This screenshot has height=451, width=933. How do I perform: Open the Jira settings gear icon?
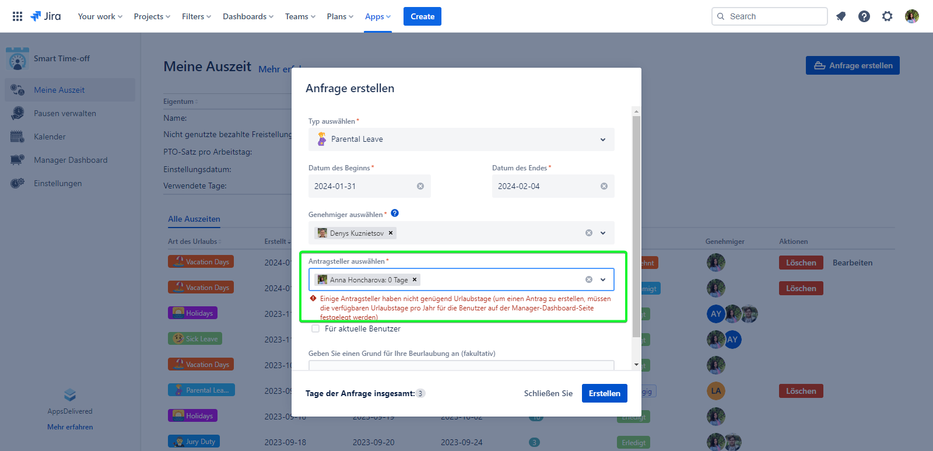click(888, 16)
